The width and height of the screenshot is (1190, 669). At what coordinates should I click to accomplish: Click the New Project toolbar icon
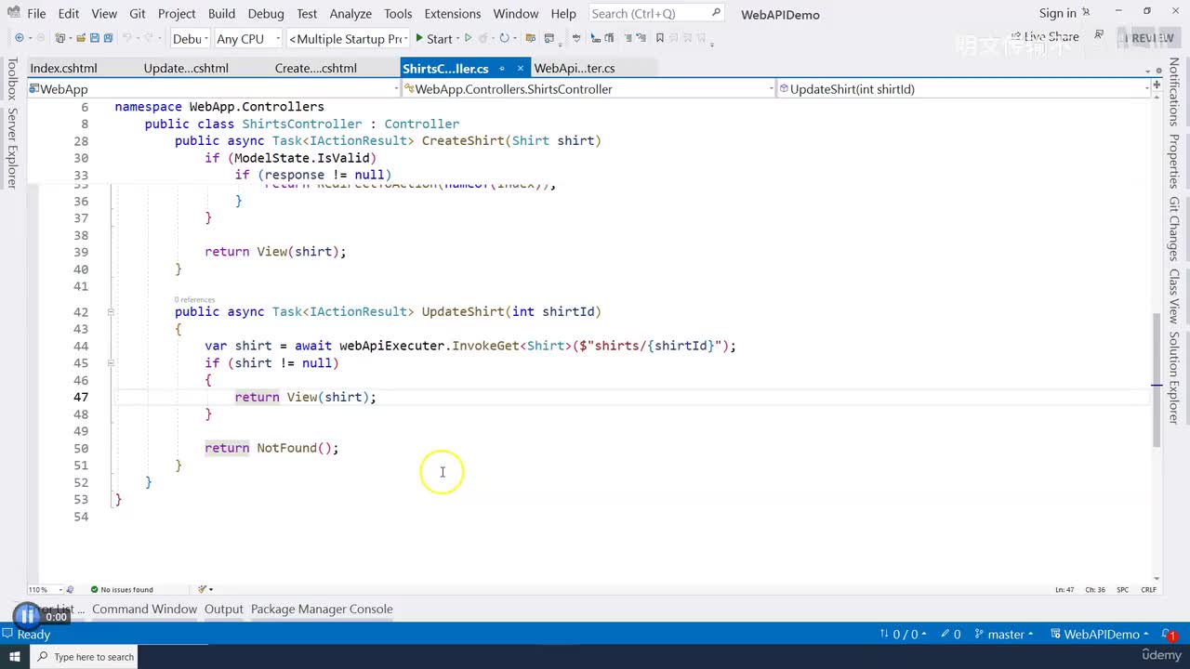tap(60, 38)
